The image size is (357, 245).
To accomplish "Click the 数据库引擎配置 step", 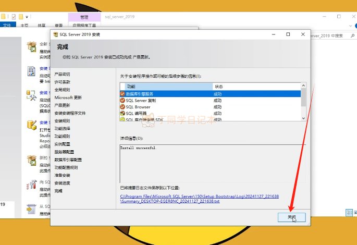I will click(x=68, y=160).
